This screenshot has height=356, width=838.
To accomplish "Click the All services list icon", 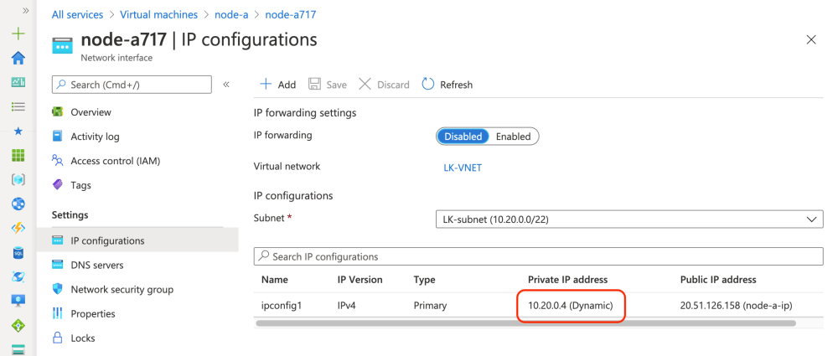I will pos(18,106).
